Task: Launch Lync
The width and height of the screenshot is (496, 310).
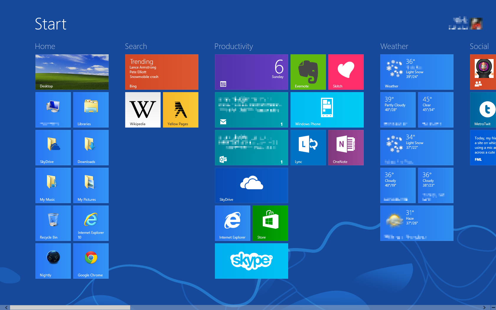Action: tap(308, 148)
